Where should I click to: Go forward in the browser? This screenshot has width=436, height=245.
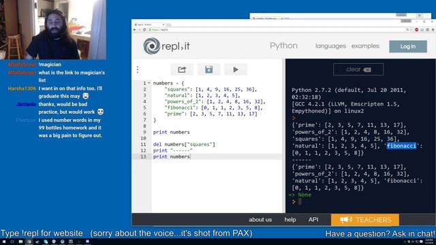click(140, 30)
